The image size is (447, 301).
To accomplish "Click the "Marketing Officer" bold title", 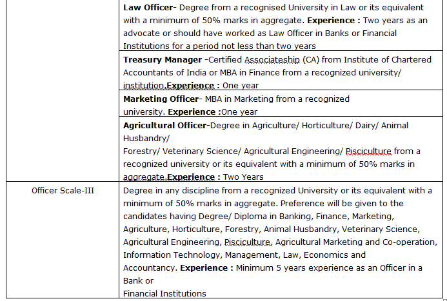I will click(x=161, y=99).
